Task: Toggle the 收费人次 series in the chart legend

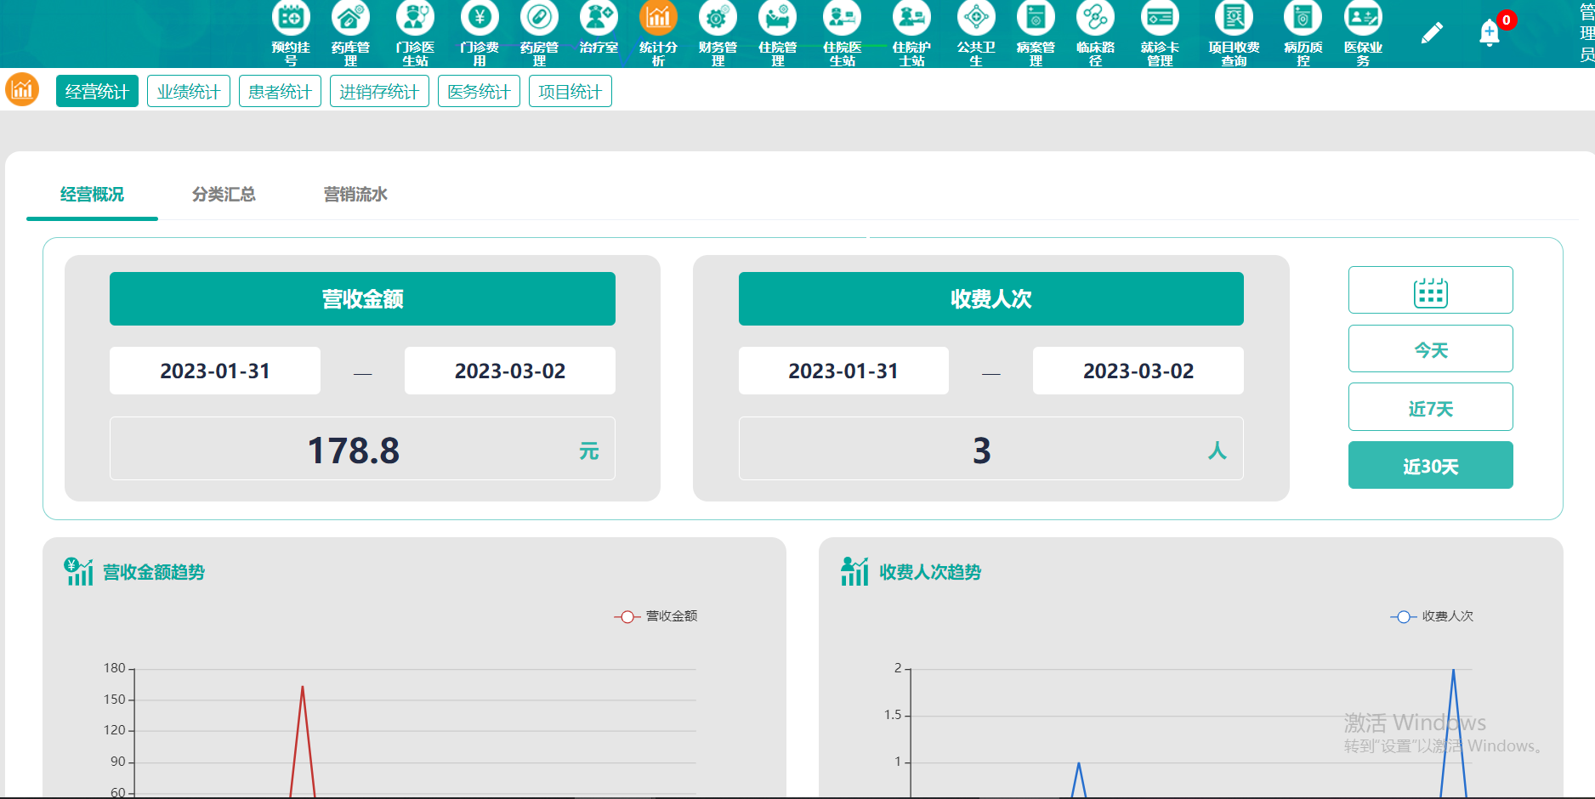Action: point(1432,616)
